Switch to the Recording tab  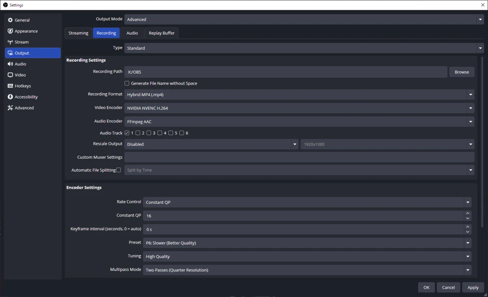click(x=106, y=33)
